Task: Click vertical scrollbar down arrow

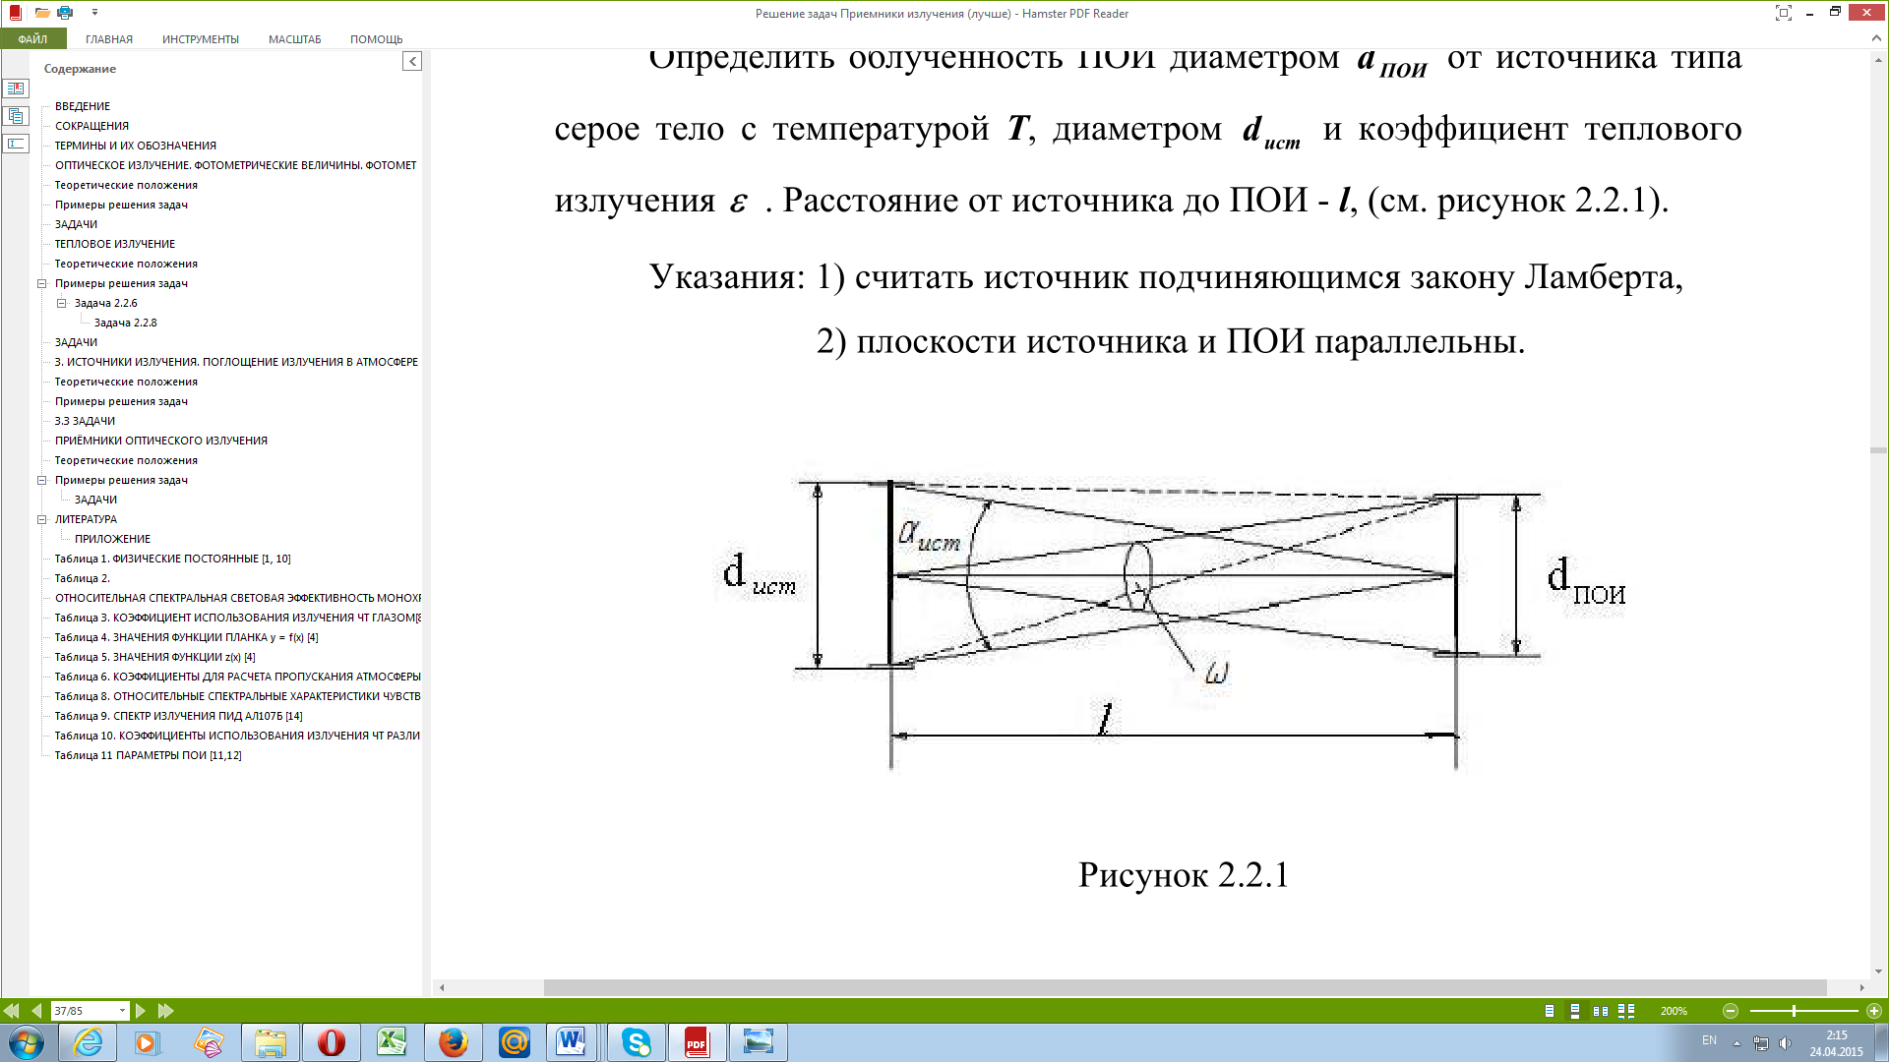Action: tap(1878, 973)
